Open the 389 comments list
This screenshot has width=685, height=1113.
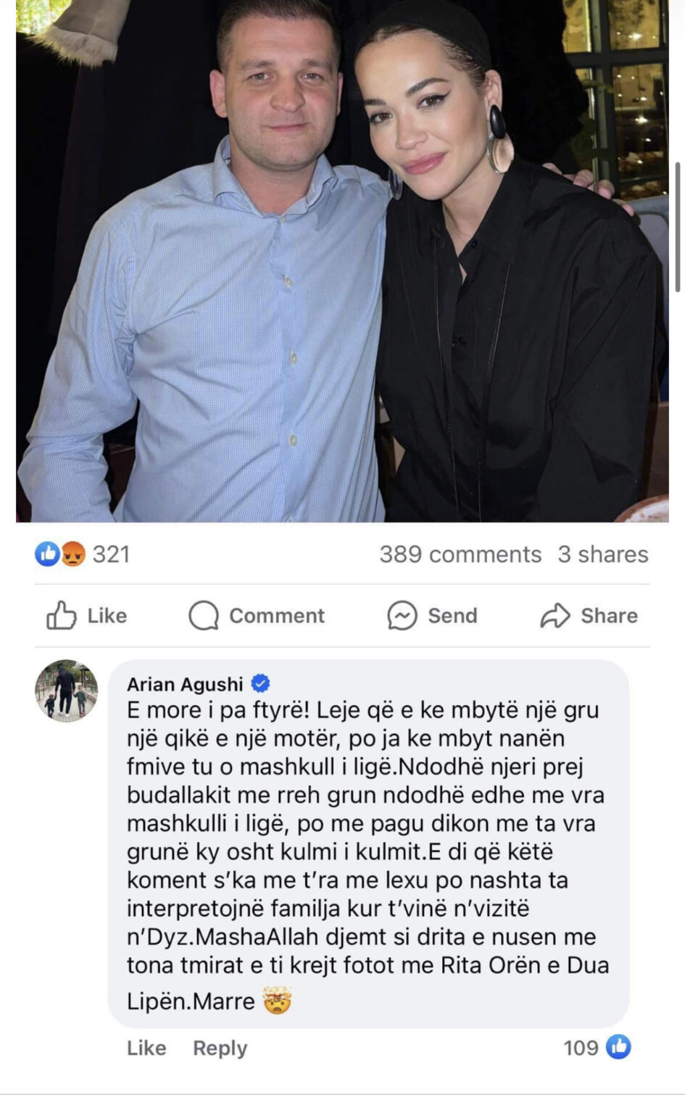(460, 554)
